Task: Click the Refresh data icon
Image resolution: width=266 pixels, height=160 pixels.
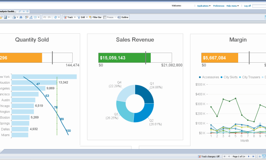Action: (x=55, y=17)
